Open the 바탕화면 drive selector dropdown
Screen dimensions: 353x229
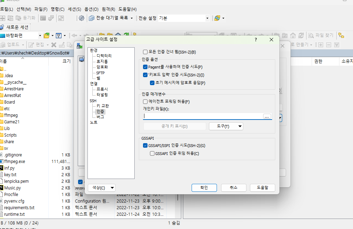pos(40,35)
